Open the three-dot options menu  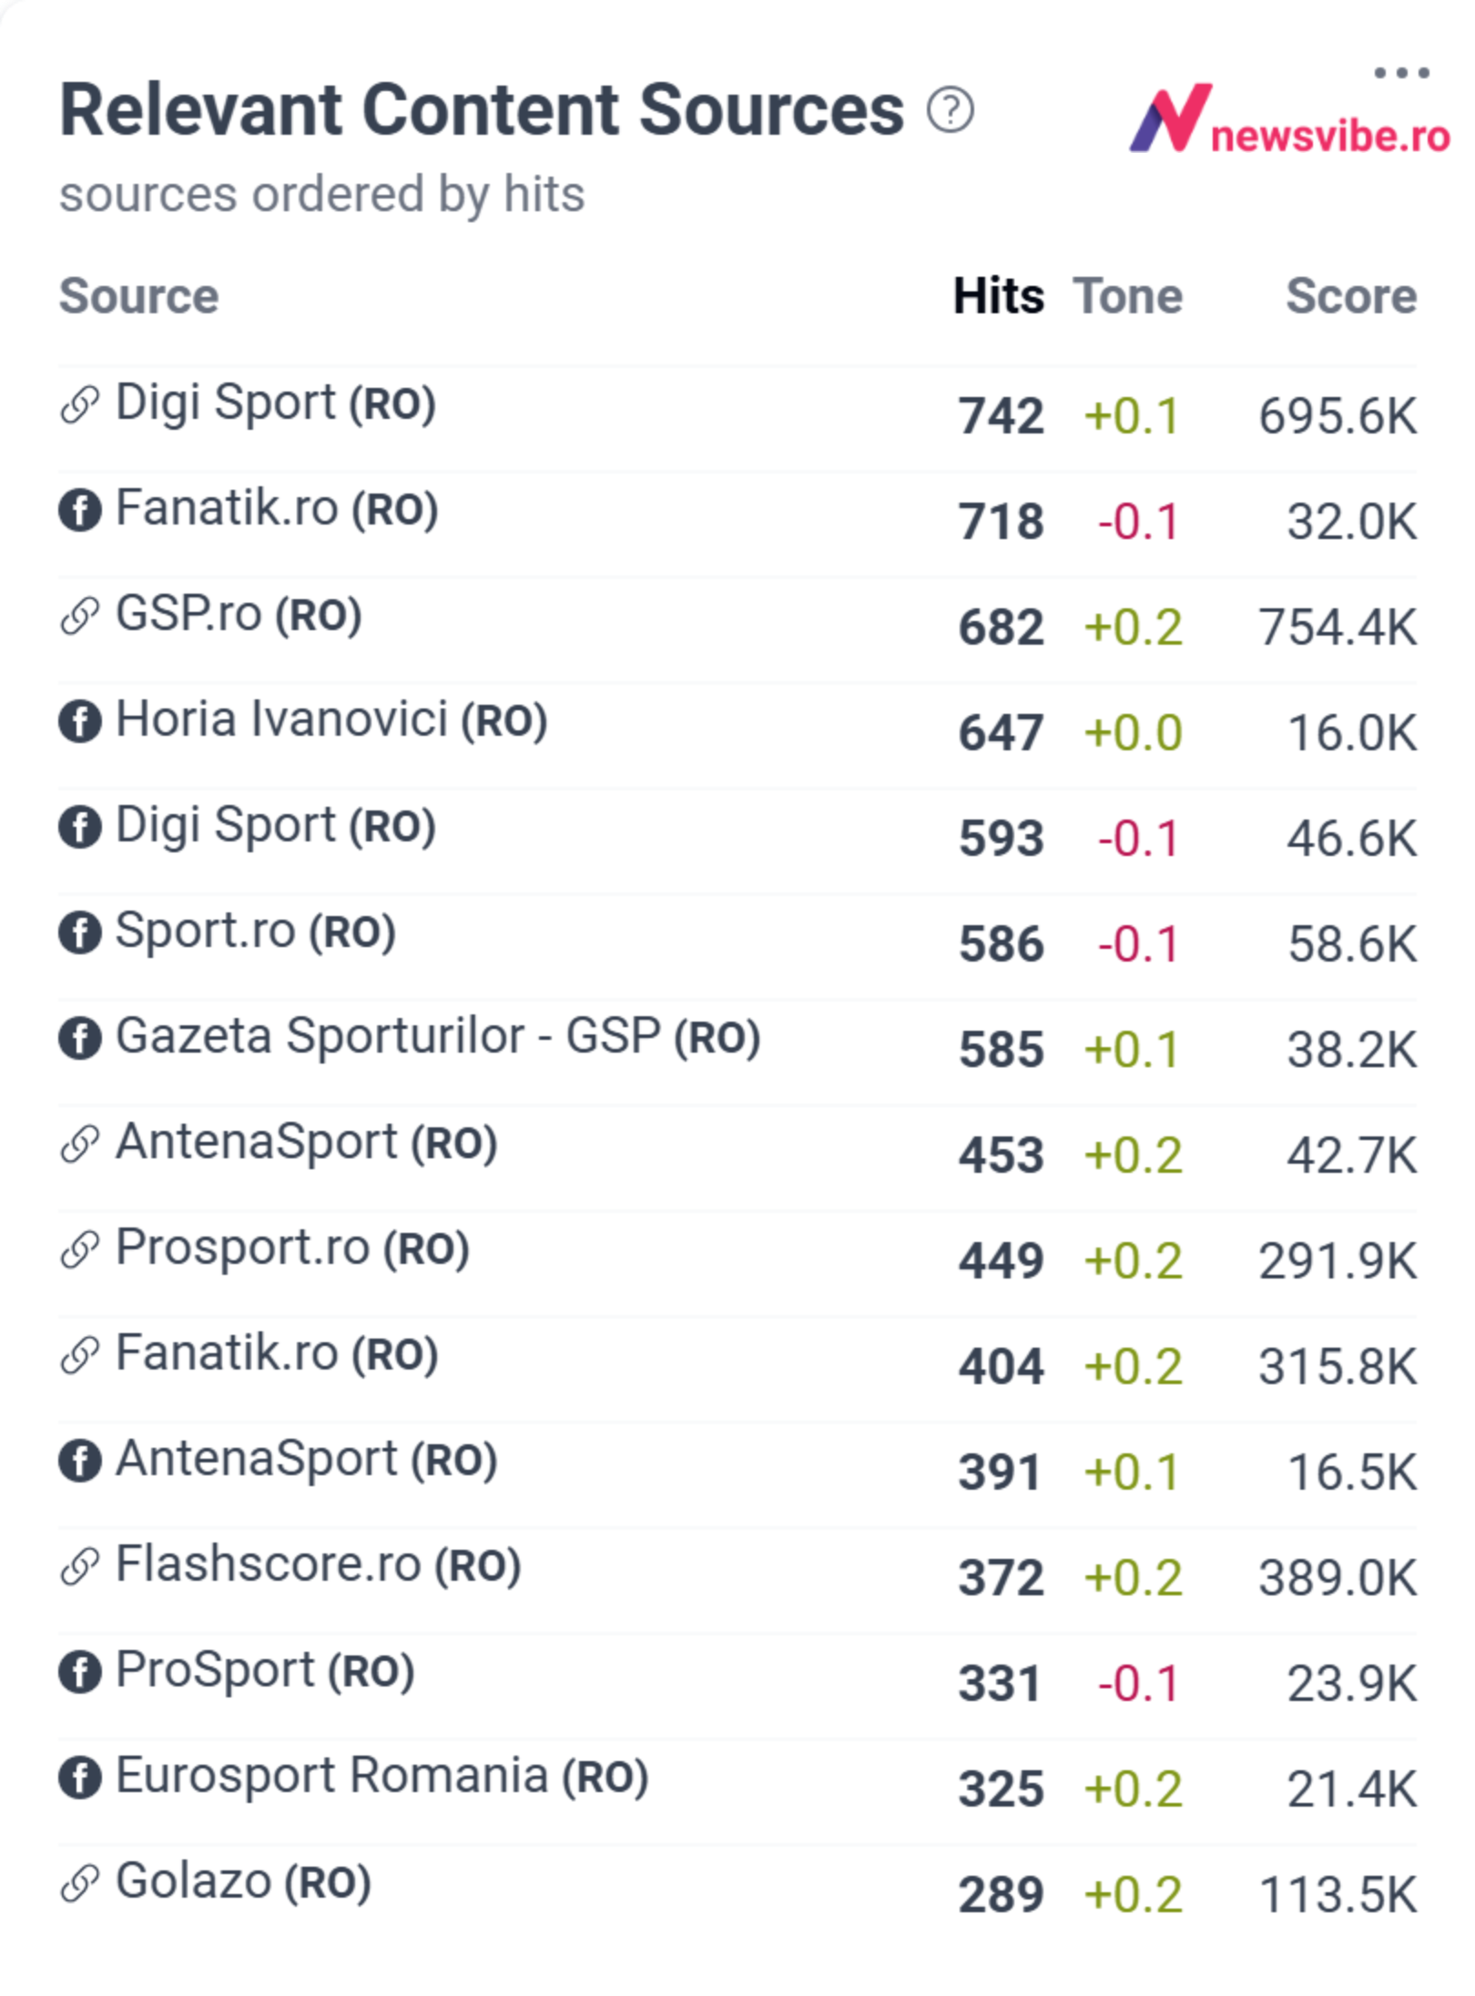pyautogui.click(x=1401, y=72)
